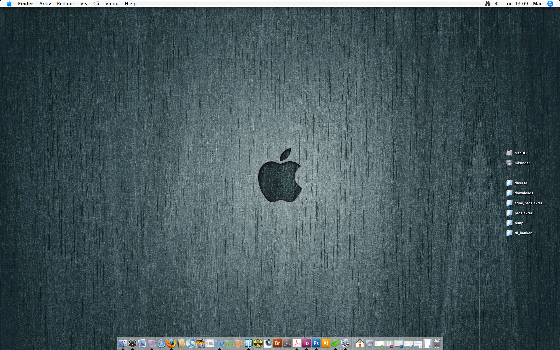Open the Finder application menu
This screenshot has height=350, width=560.
coord(26,4)
